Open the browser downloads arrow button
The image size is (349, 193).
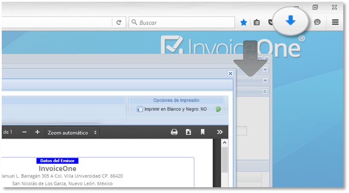[290, 21]
